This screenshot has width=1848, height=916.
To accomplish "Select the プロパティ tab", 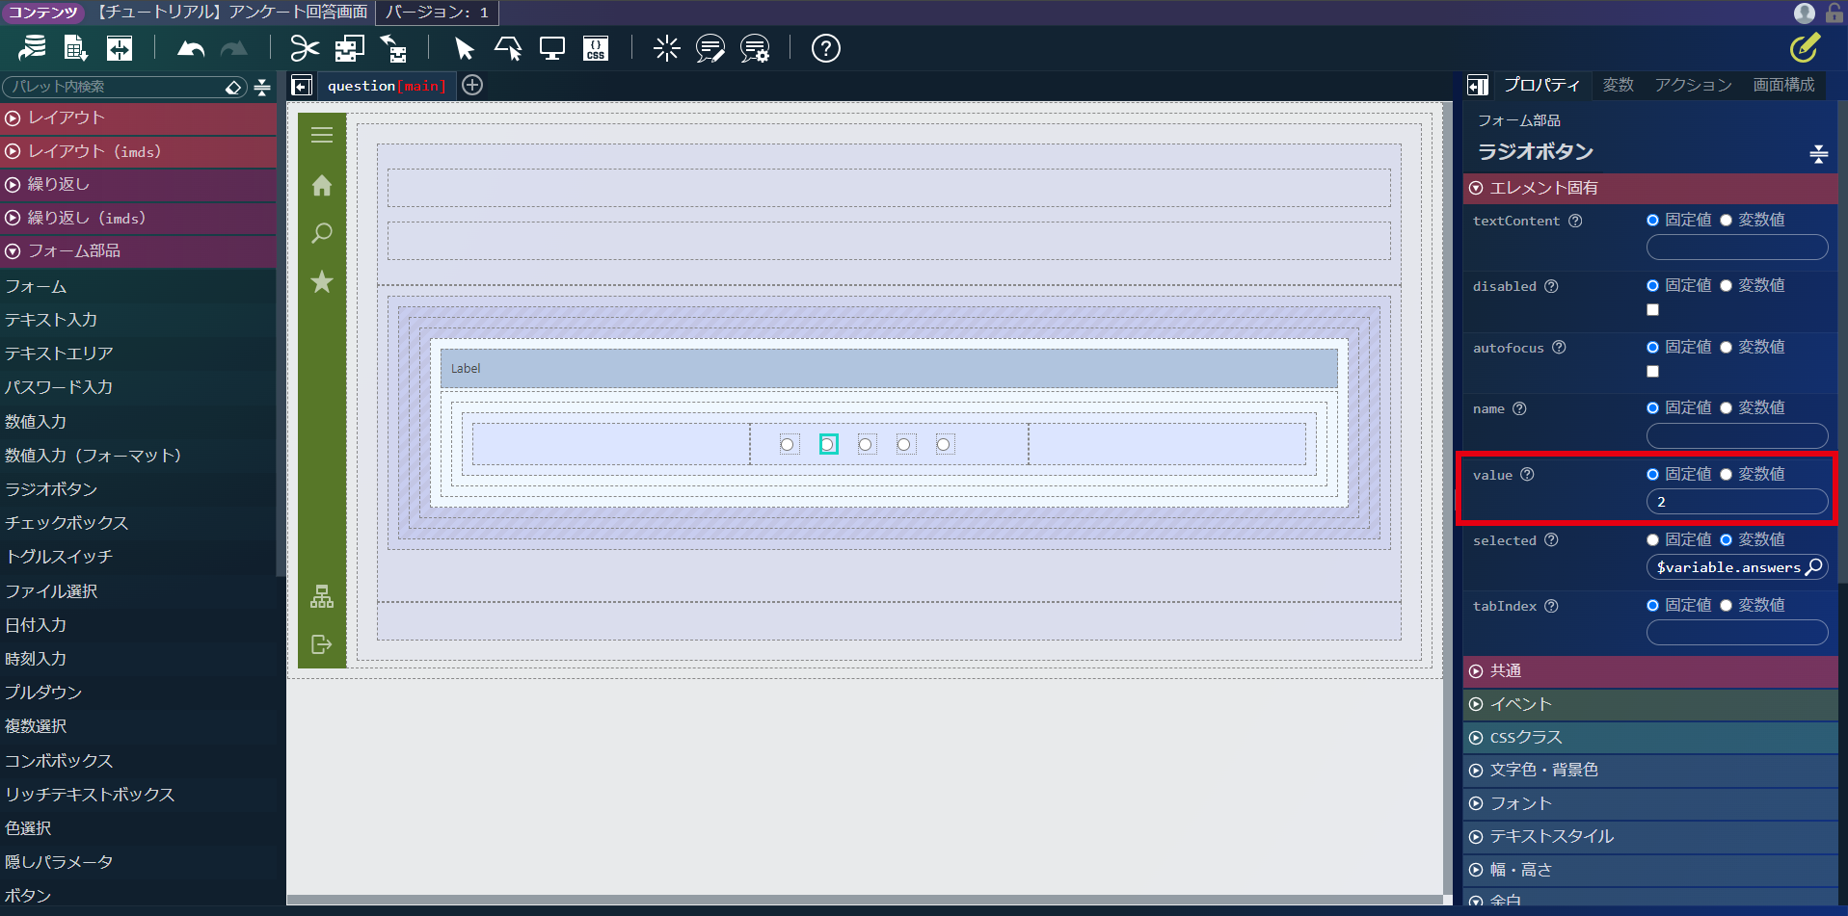I will (x=1542, y=86).
